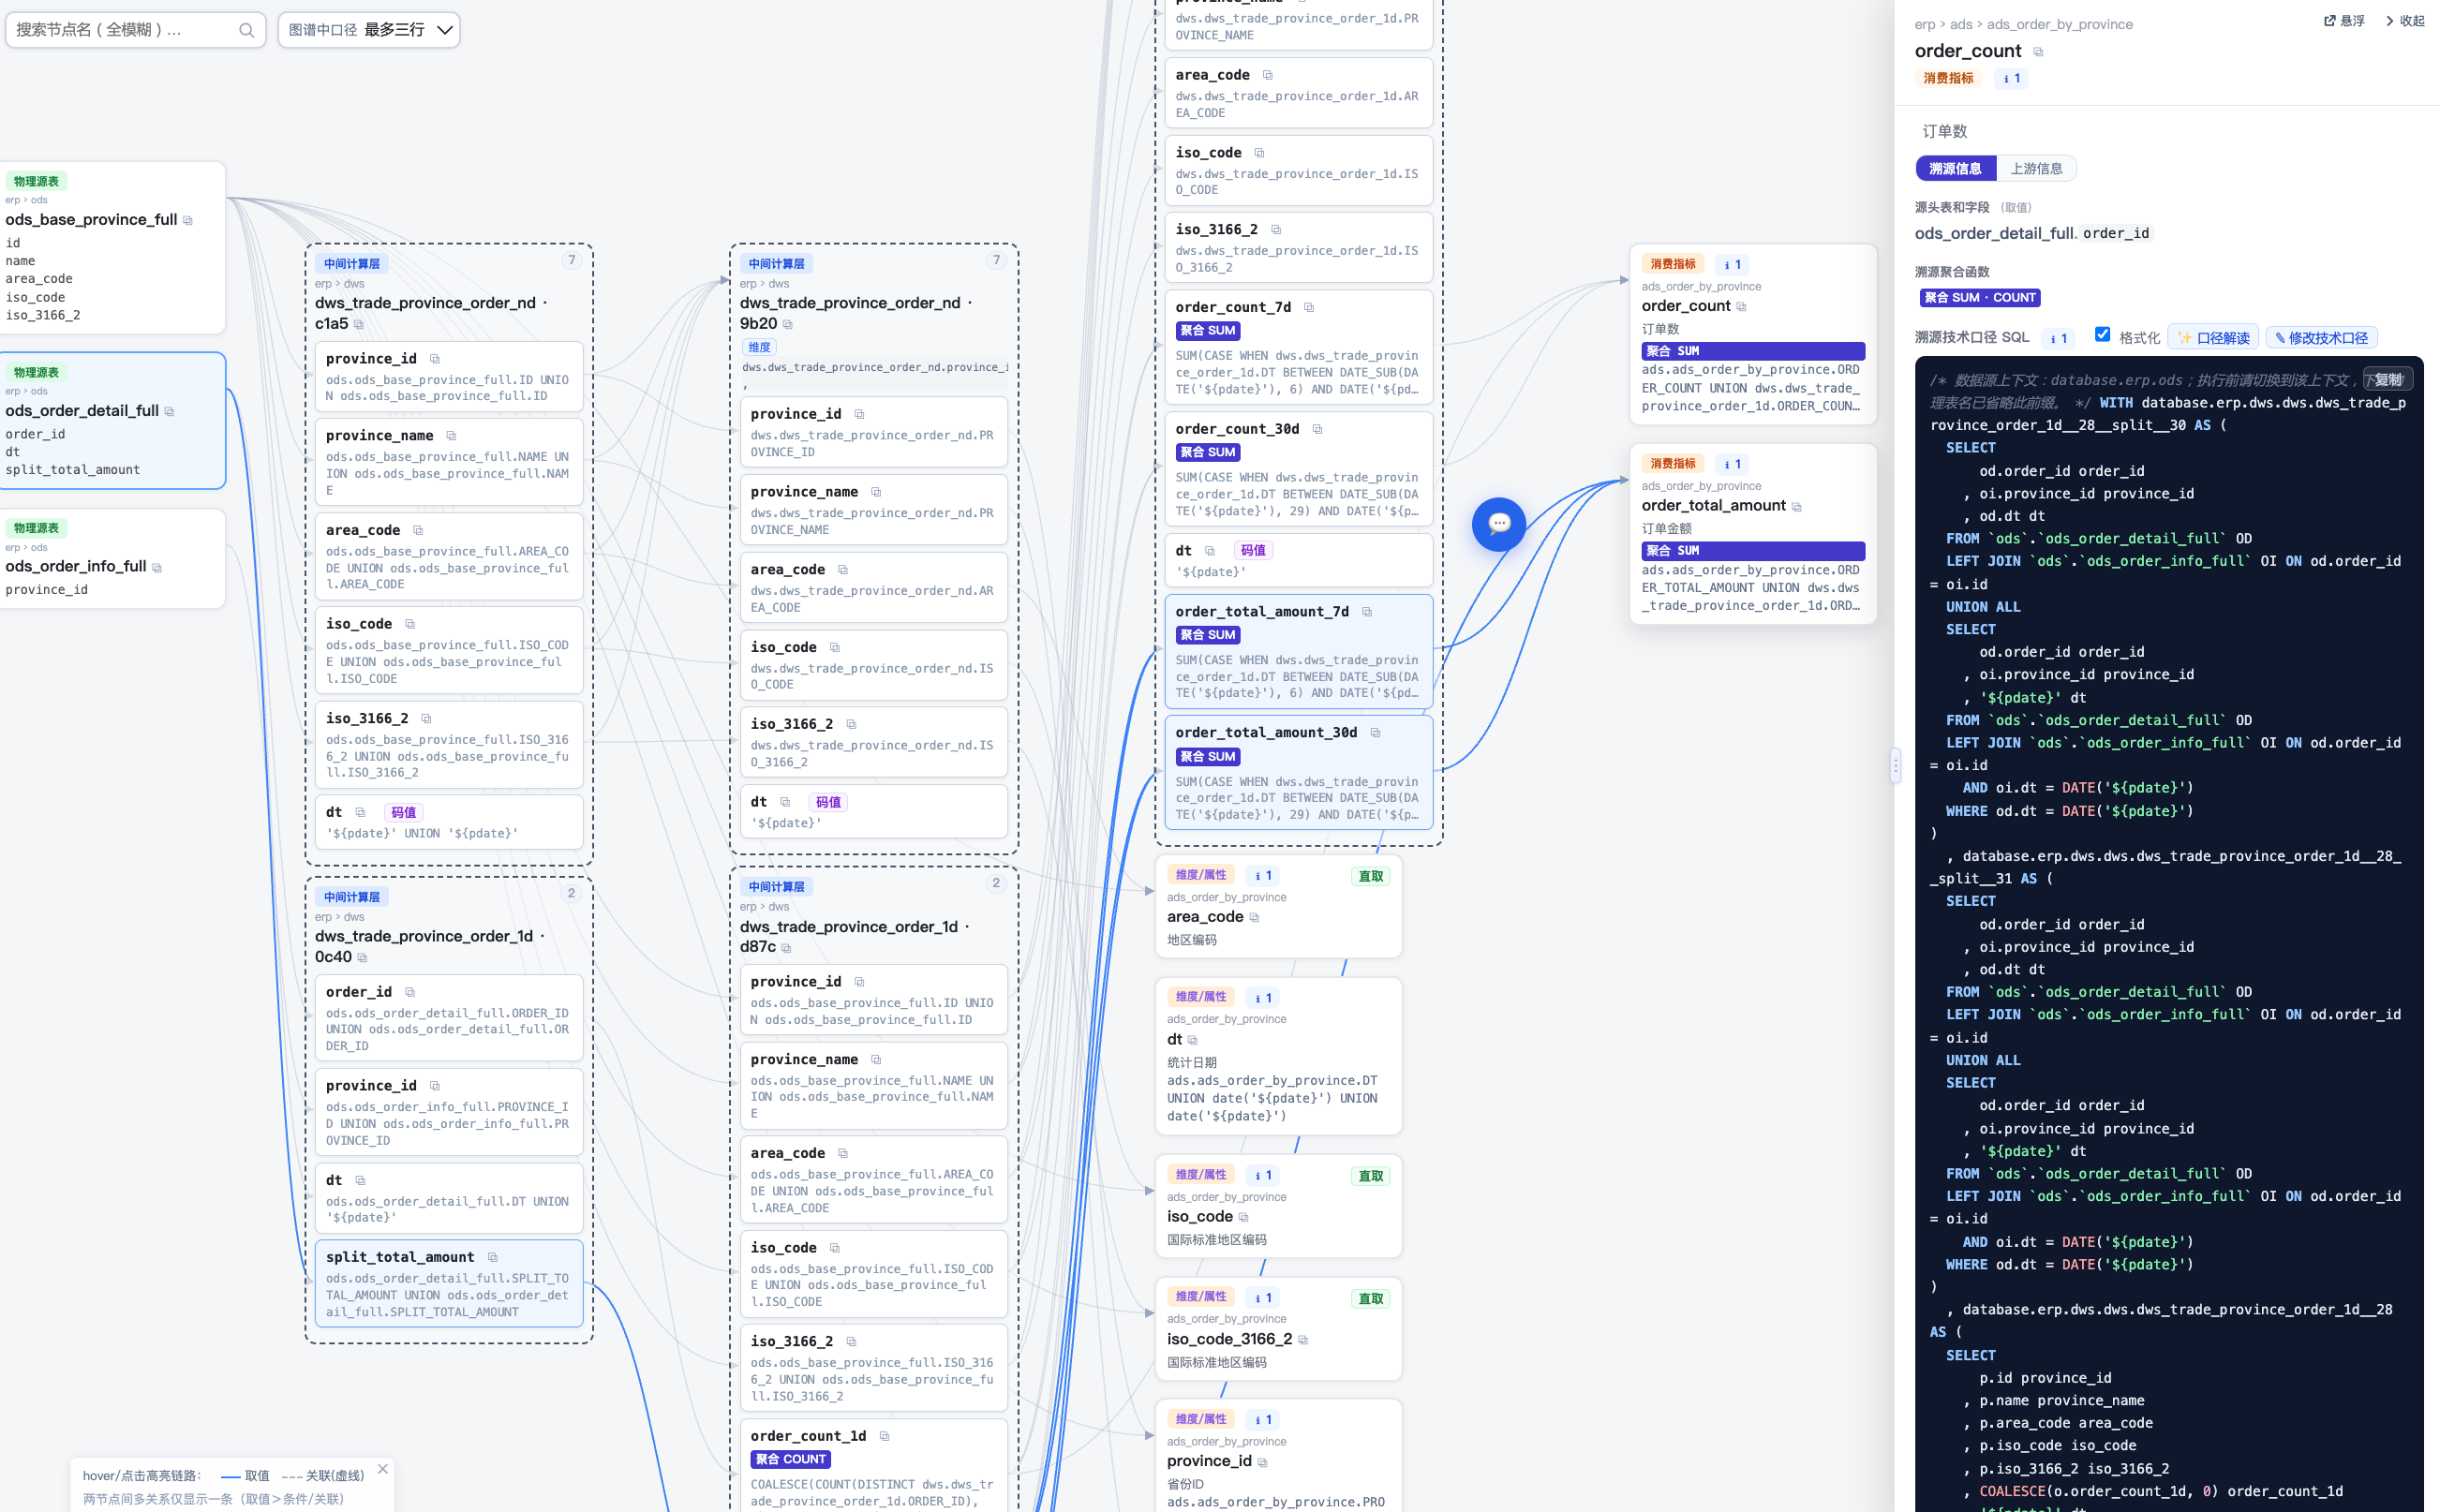Click the search magnifier icon in the node search box

coord(246,30)
